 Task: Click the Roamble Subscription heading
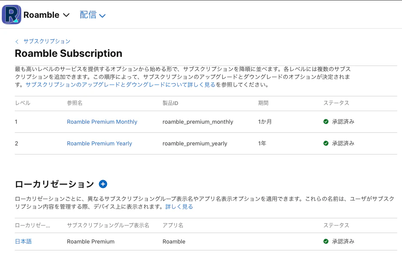[69, 53]
